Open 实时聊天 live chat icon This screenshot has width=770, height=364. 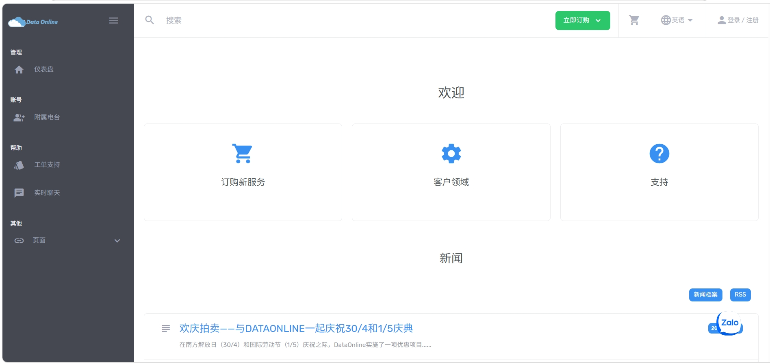coord(19,193)
